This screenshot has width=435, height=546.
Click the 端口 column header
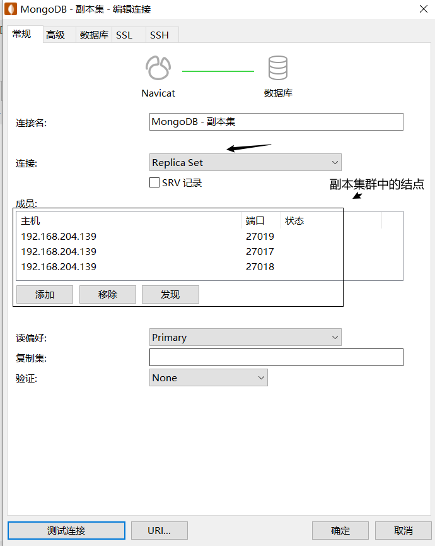click(x=261, y=220)
